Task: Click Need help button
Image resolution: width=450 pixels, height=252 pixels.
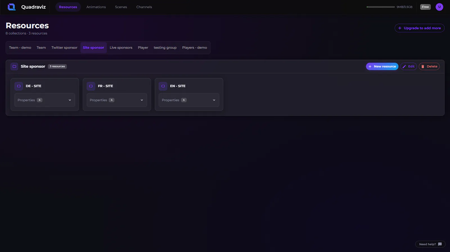Action: tap(430, 244)
